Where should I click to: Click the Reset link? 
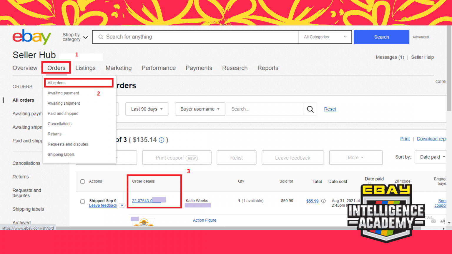click(330, 109)
